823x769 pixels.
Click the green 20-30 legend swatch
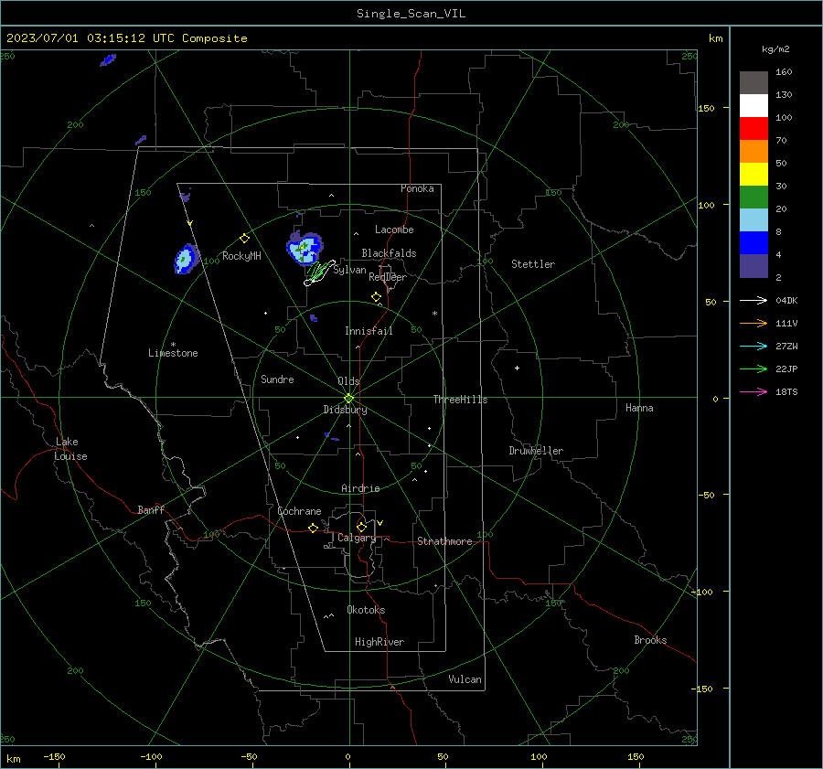click(x=754, y=198)
